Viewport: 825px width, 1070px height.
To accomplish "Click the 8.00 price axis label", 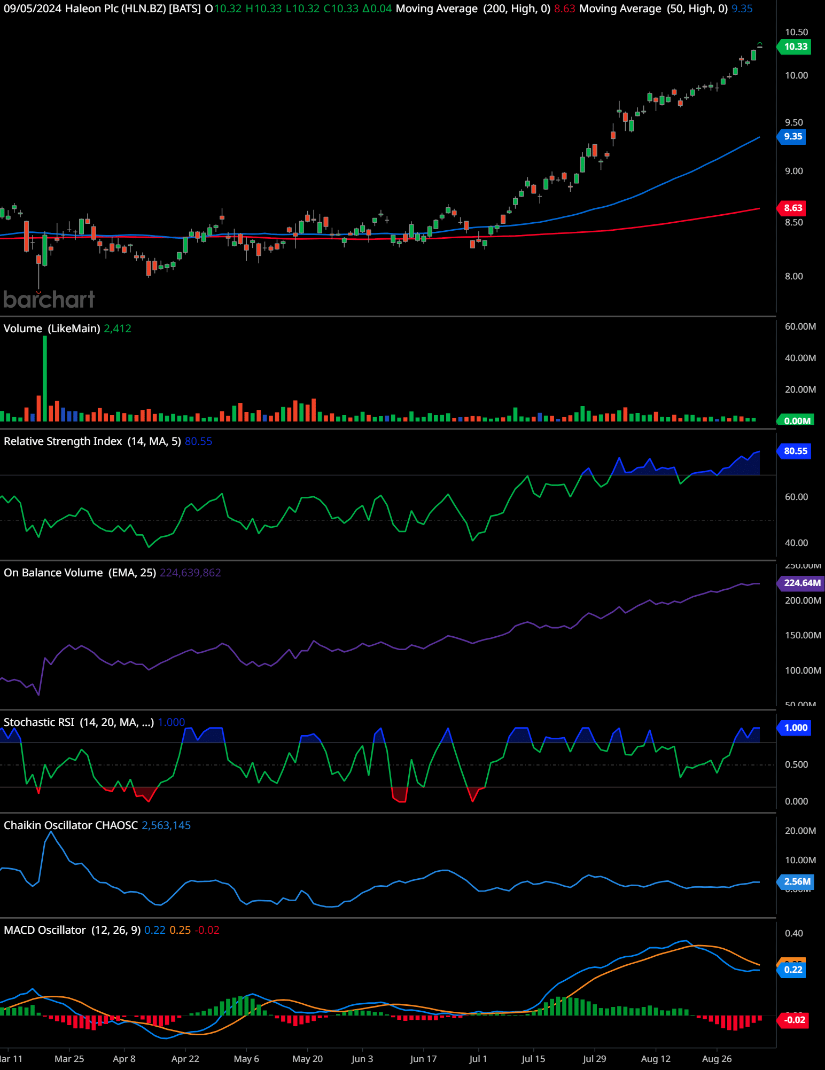I will (793, 276).
